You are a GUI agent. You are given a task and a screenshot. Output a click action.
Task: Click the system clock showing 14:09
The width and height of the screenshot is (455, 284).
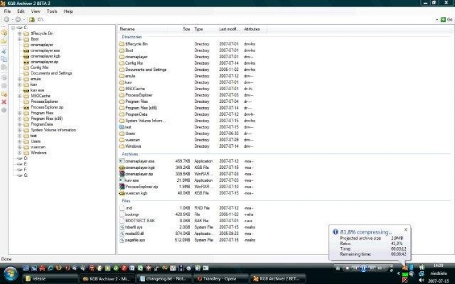click(438, 265)
